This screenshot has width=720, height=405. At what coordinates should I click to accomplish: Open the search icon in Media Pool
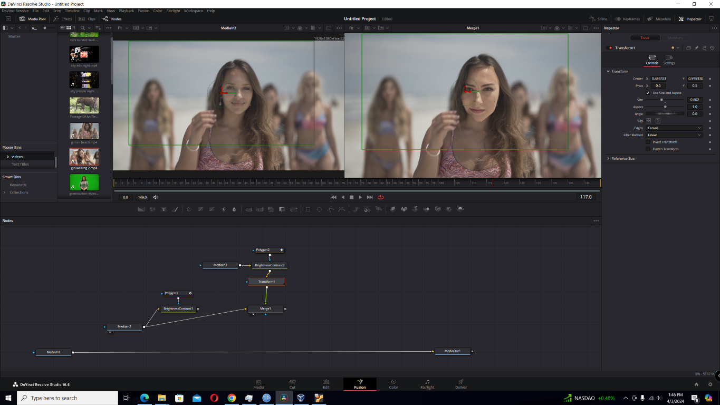pyautogui.click(x=83, y=27)
